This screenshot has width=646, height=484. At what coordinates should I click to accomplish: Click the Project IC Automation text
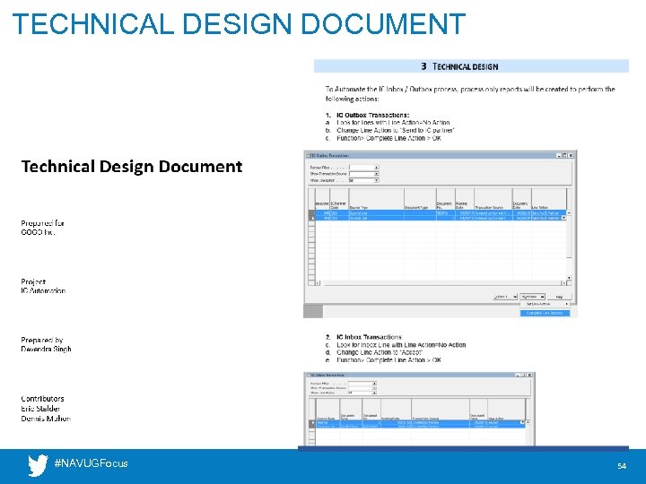tap(43, 286)
